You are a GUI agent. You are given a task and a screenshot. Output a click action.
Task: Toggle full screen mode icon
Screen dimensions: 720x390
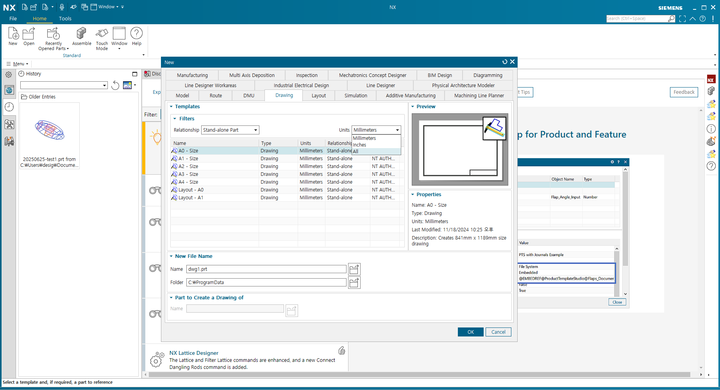(x=682, y=18)
